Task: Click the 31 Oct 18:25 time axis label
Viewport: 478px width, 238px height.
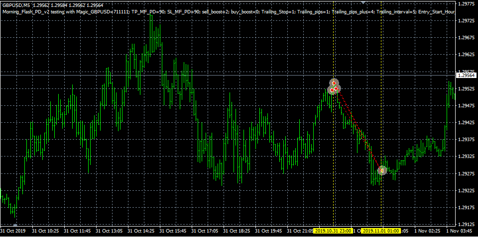Action: click(236, 231)
